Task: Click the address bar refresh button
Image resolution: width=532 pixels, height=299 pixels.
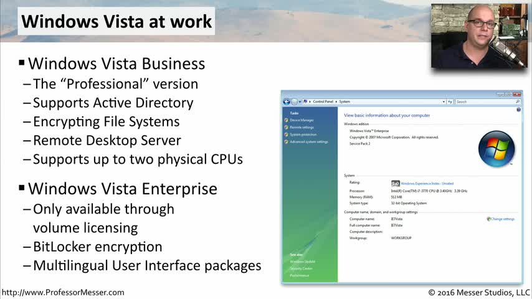Action: [x=450, y=102]
